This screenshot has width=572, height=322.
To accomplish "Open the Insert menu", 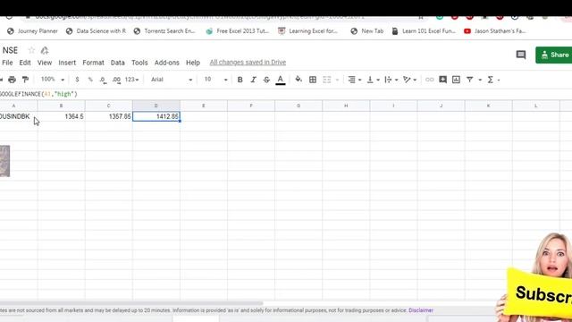I will coord(67,63).
